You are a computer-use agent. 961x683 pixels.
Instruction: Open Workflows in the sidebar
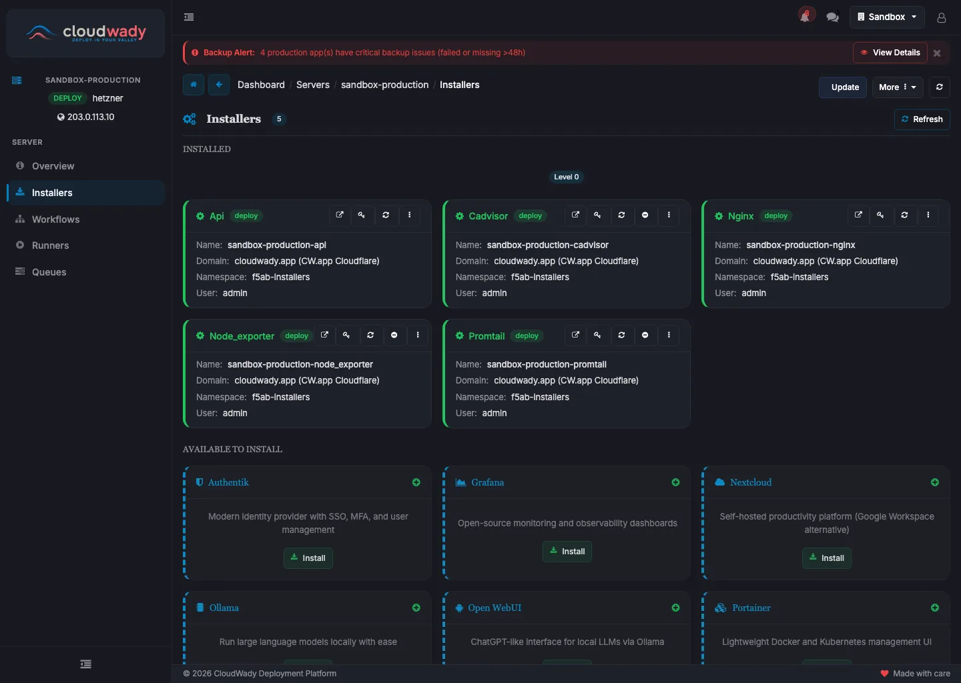(85, 219)
